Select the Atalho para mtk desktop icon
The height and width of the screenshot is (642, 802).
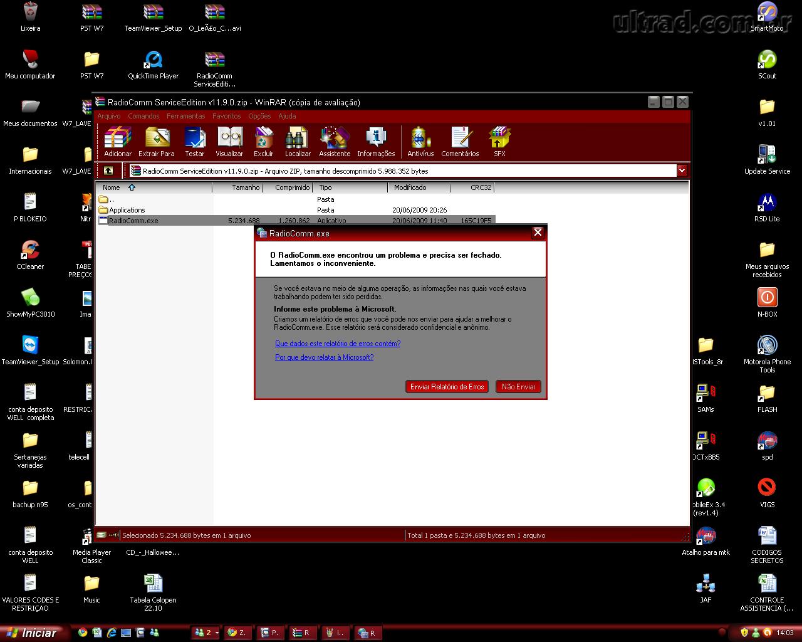tap(706, 541)
